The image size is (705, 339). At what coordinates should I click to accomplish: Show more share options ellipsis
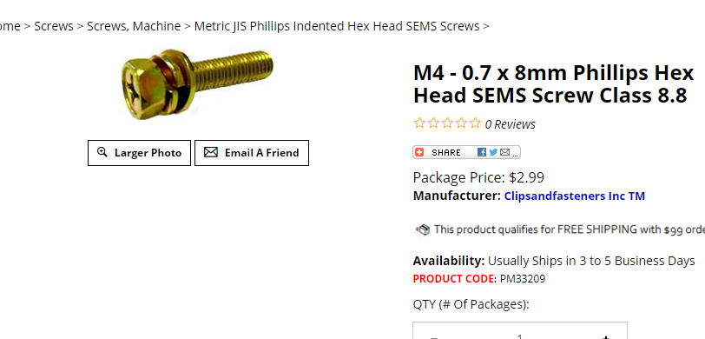pyautogui.click(x=515, y=154)
